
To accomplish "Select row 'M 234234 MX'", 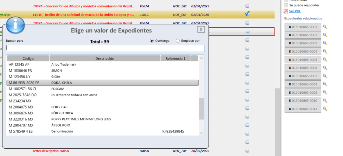I will pos(103,101).
